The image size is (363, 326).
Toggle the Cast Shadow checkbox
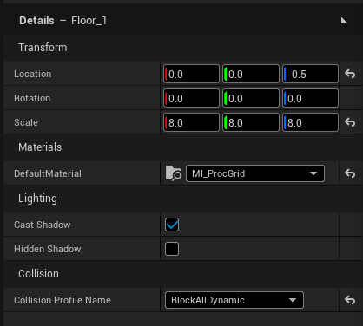[x=172, y=225]
